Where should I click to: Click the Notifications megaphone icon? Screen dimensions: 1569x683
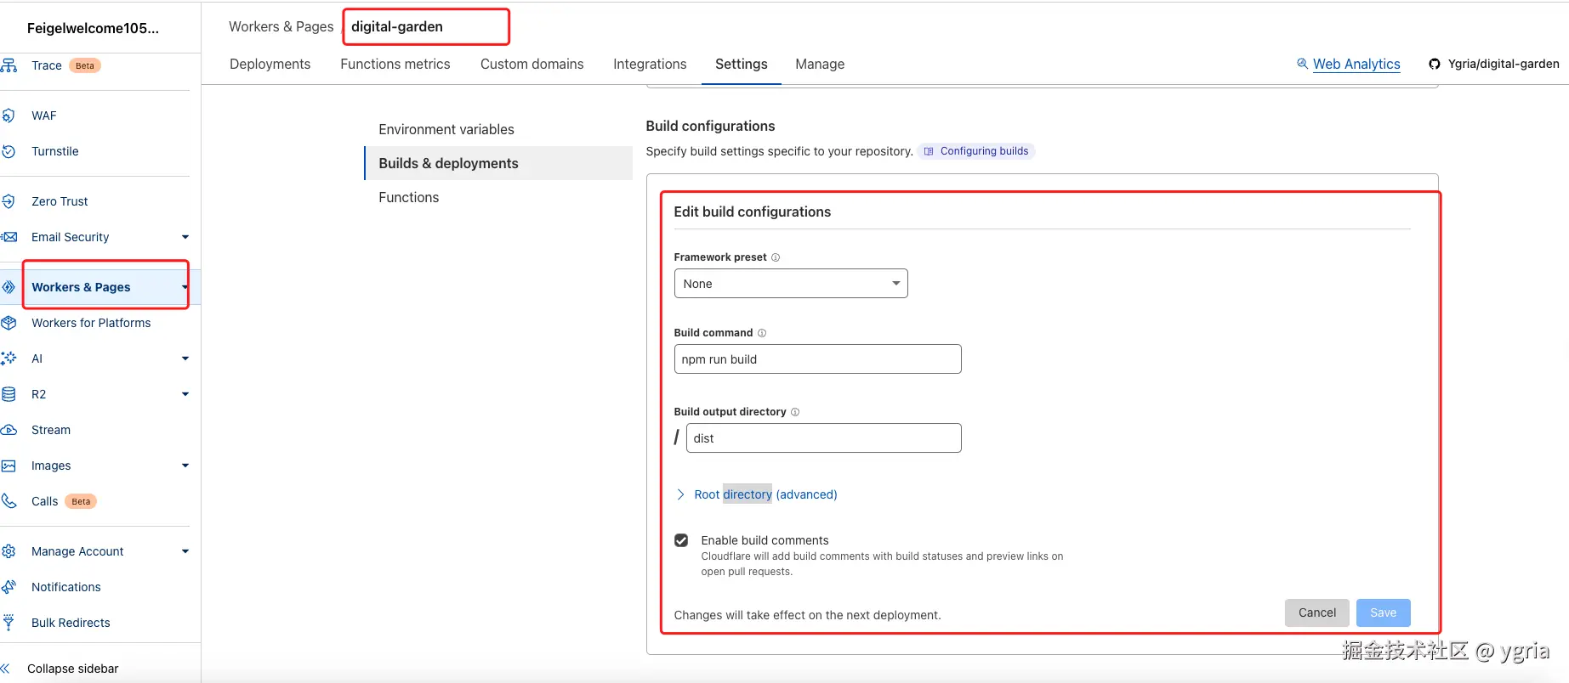click(9, 587)
